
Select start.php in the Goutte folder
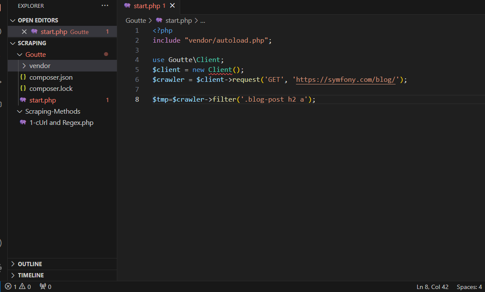[42, 100]
